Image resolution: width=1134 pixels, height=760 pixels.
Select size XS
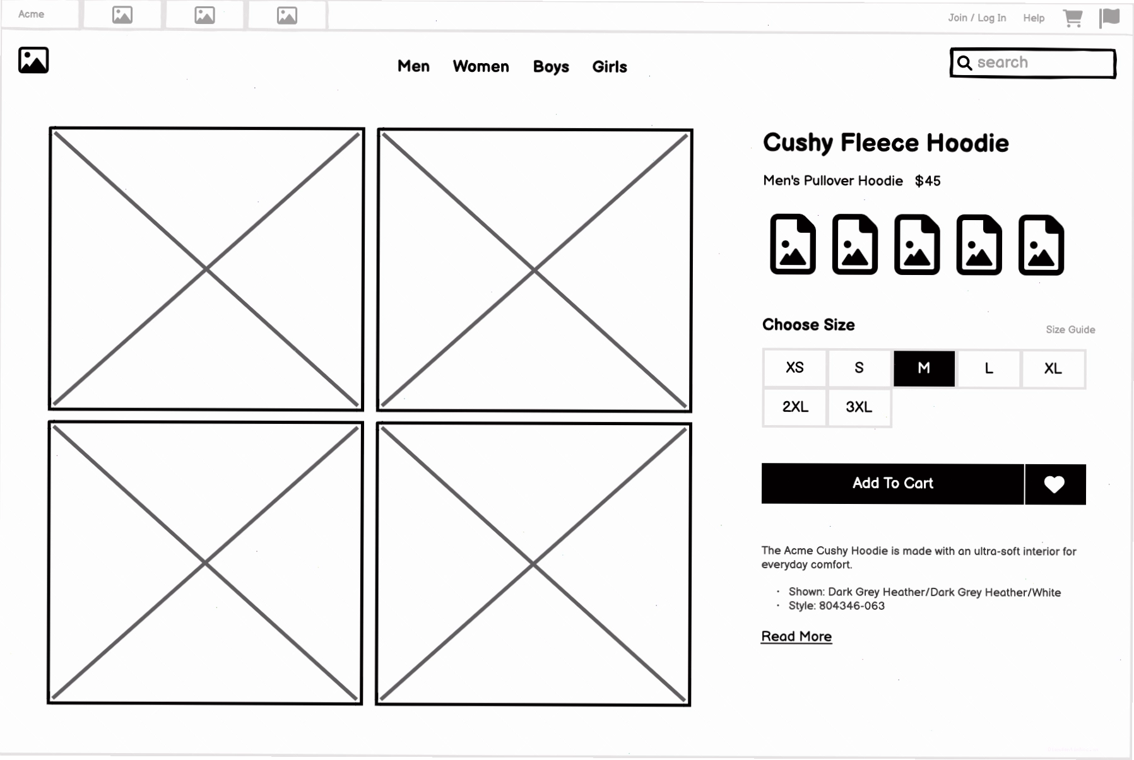point(795,368)
